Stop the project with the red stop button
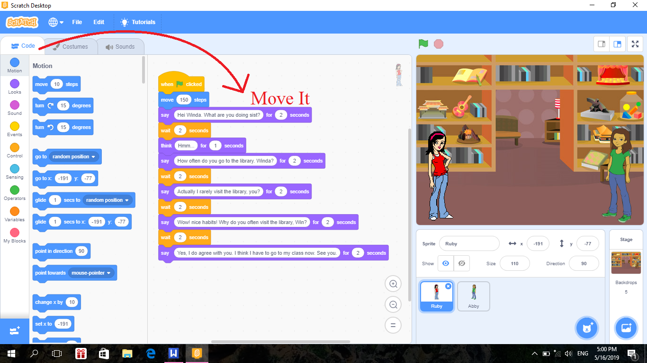 [x=438, y=43]
